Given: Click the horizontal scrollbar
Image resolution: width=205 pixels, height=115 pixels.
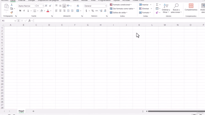Looking at the screenshot, I should pos(176,111).
